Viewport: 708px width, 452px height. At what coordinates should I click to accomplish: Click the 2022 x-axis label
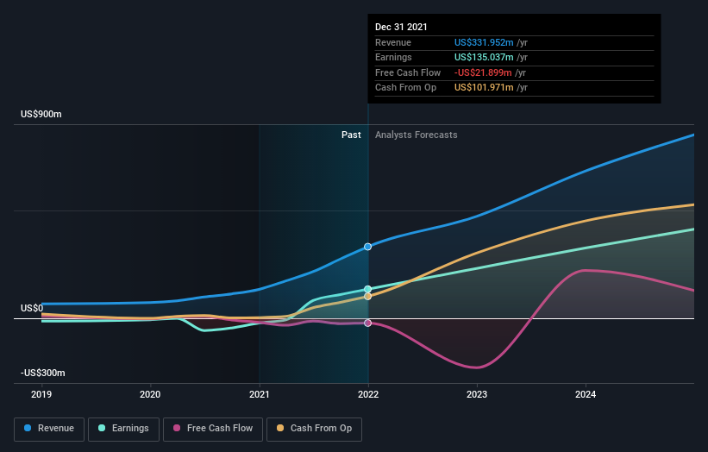click(x=368, y=395)
